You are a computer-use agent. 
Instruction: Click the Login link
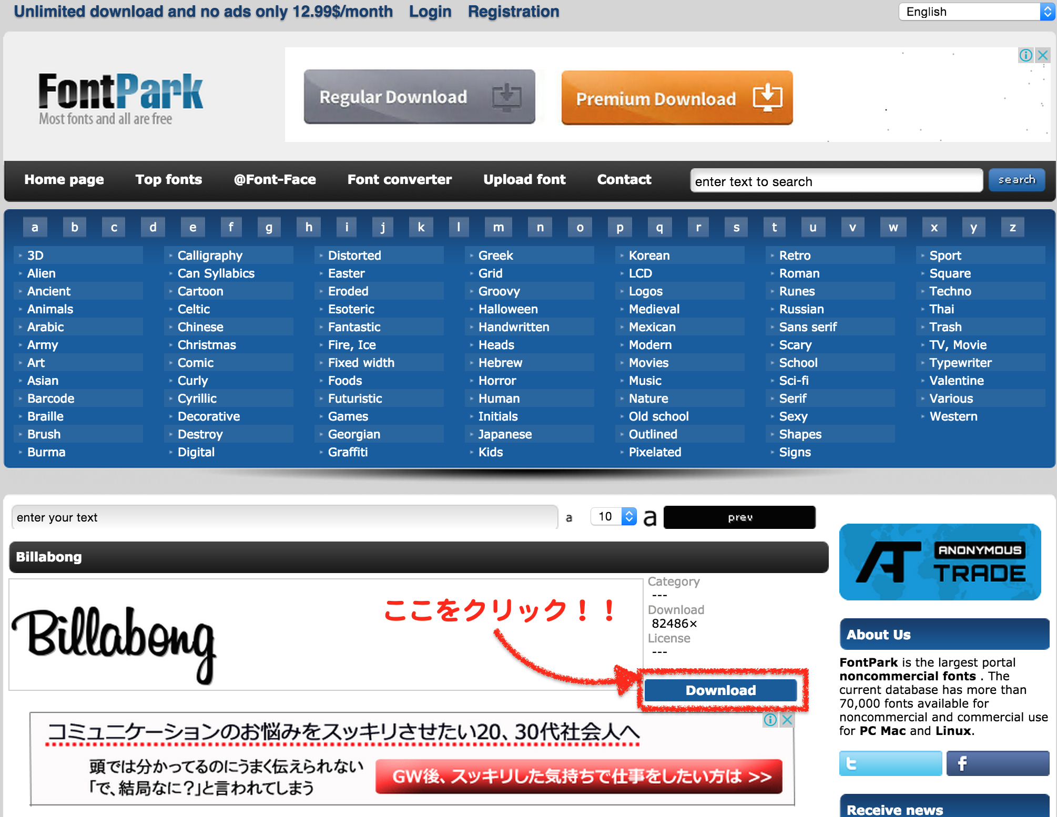pyautogui.click(x=430, y=12)
